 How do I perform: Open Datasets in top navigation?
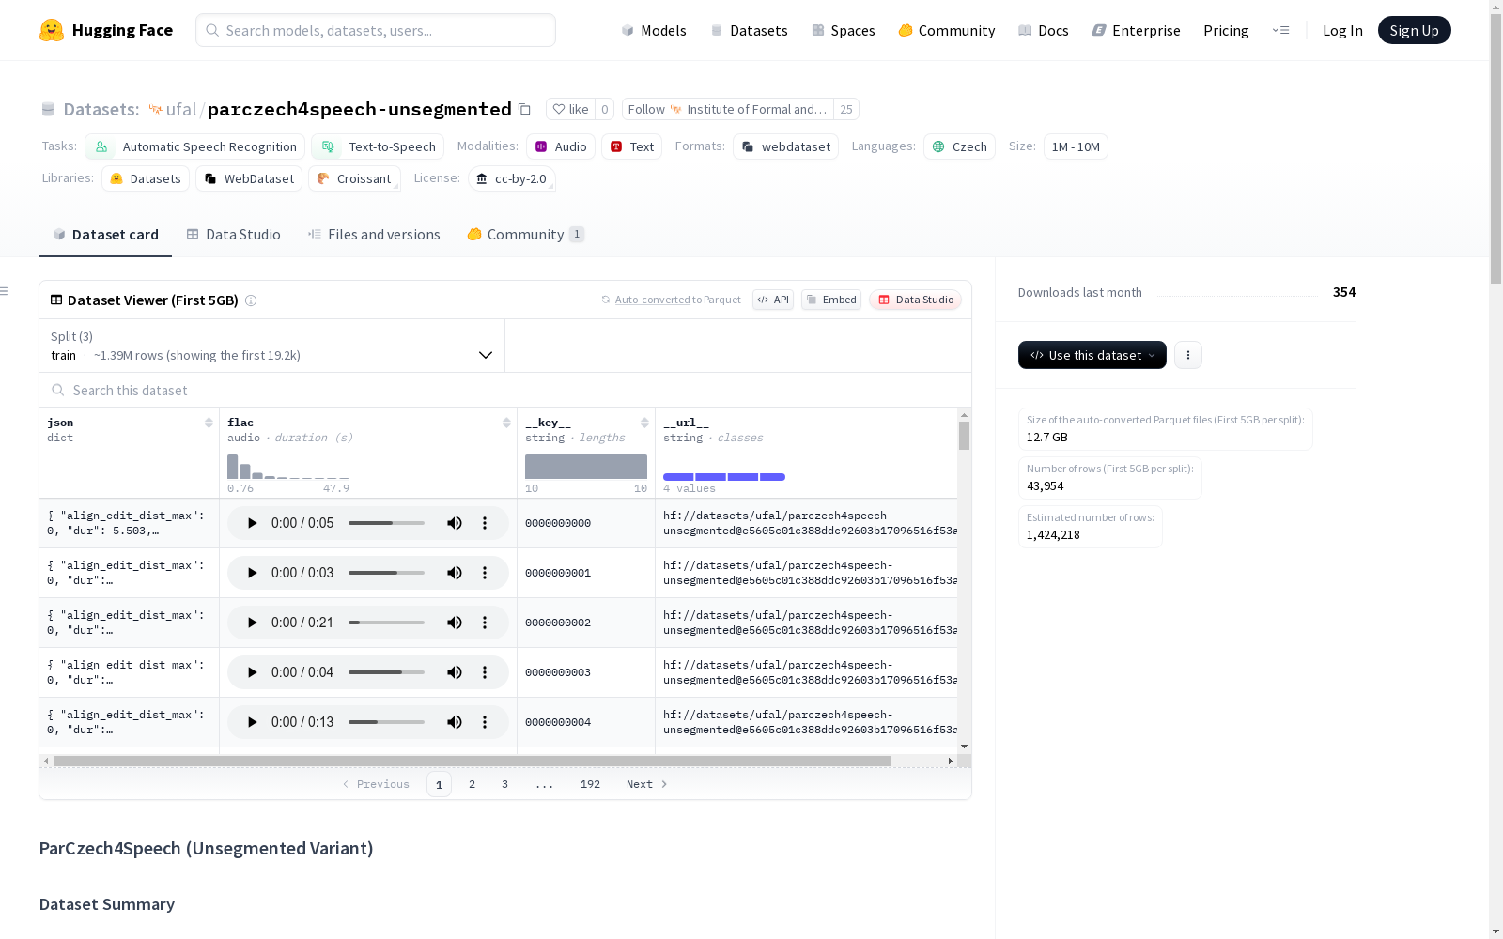tap(749, 30)
